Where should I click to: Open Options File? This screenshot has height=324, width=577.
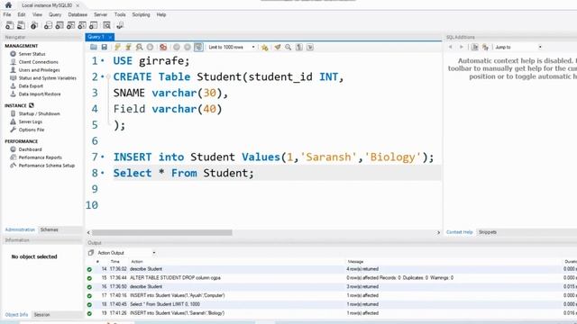click(32, 130)
